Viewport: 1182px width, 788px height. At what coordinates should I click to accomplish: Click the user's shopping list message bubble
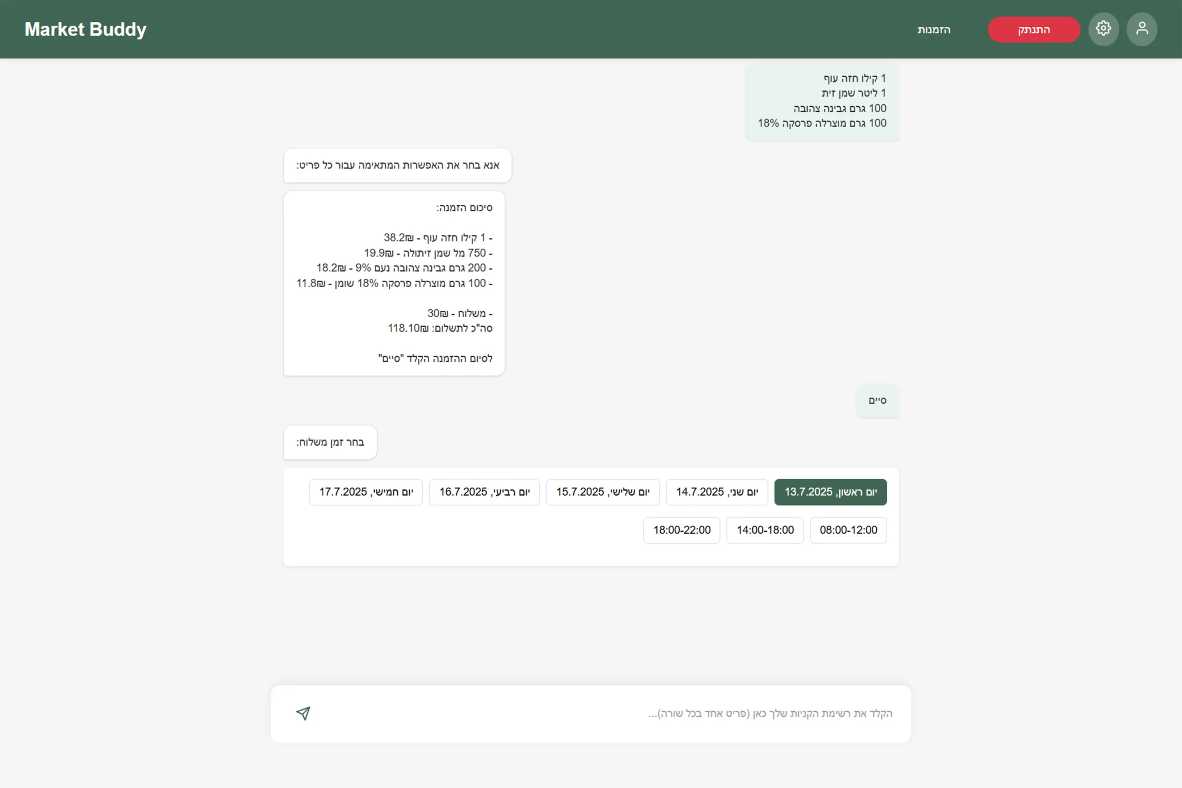822,101
